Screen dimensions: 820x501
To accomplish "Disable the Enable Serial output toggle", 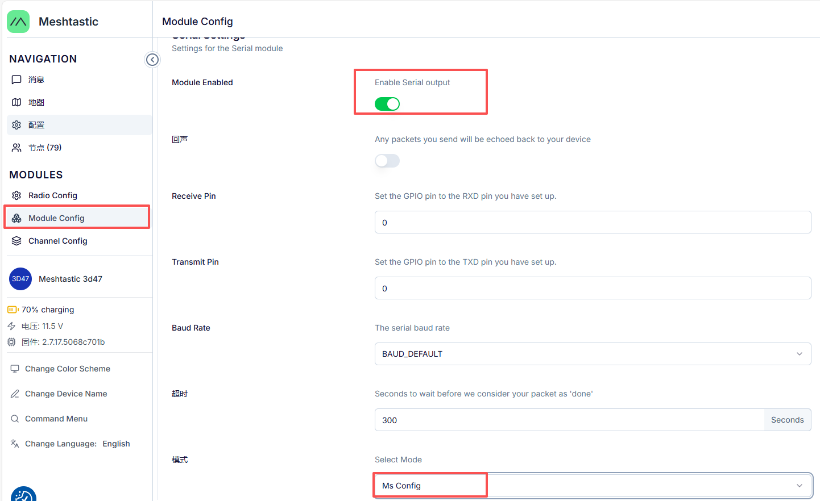I will coord(387,104).
